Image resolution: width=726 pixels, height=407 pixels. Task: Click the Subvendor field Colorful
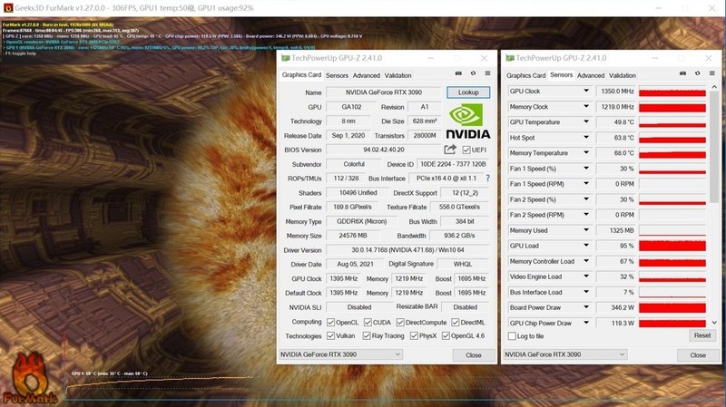point(354,164)
